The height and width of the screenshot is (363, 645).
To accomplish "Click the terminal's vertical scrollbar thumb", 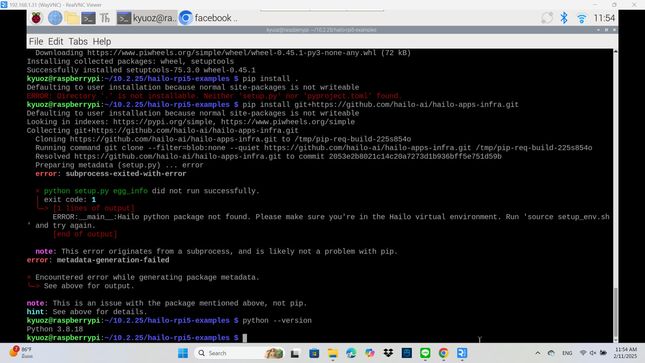I will pos(615,312).
